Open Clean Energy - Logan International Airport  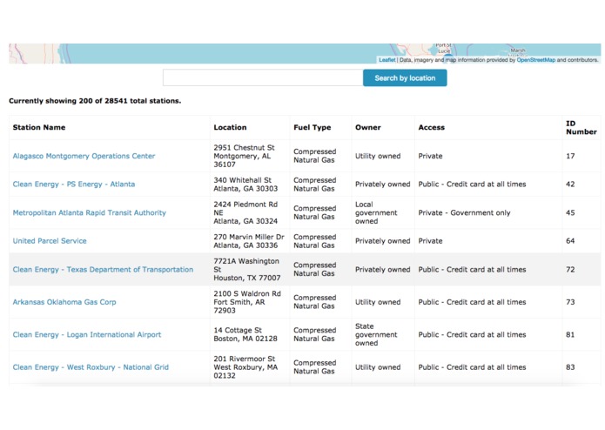[87, 334]
